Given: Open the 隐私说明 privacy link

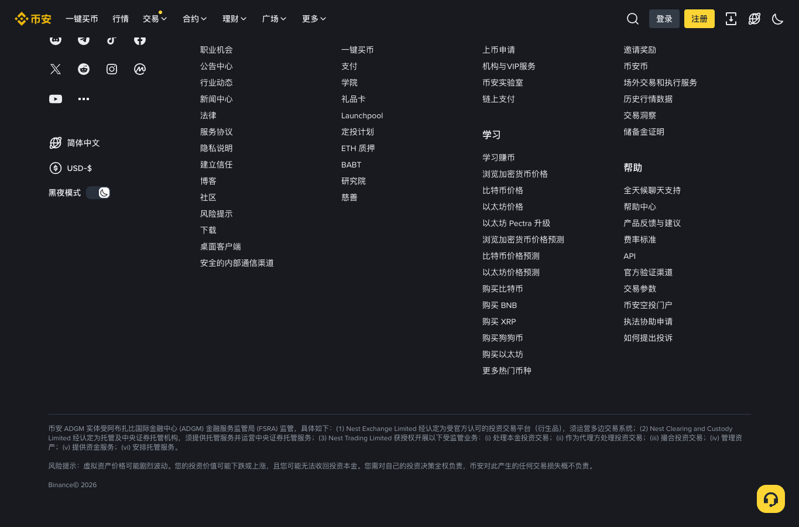Looking at the screenshot, I should 217,148.
